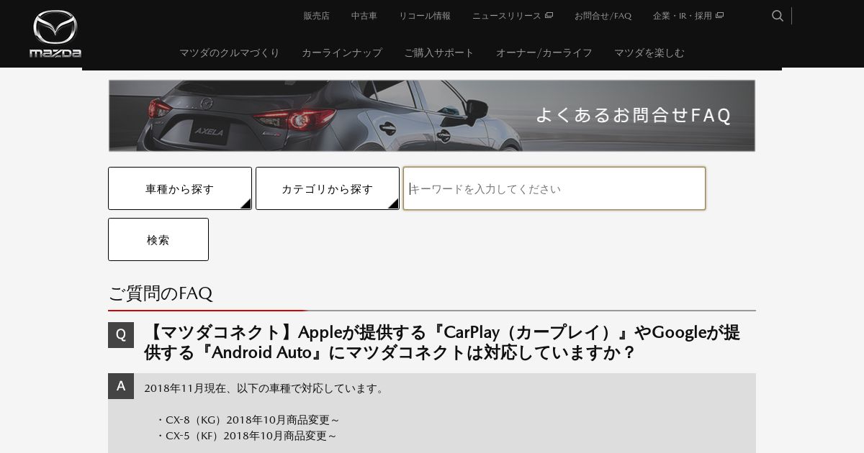The height and width of the screenshot is (453, 864).
Task: Open the オーナー/カーライフ menu
Action: click(544, 52)
